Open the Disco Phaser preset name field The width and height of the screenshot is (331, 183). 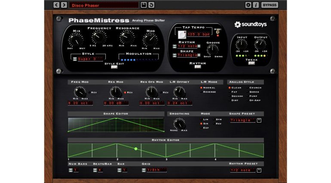pyautogui.click(x=104, y=5)
